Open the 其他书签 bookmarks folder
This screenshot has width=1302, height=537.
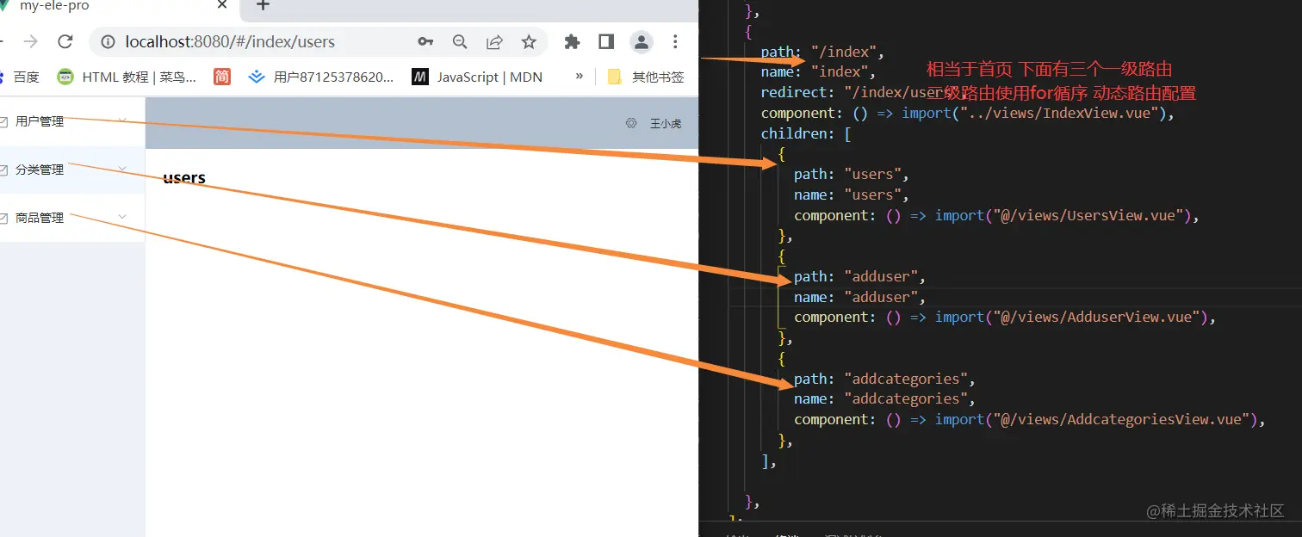click(x=646, y=77)
